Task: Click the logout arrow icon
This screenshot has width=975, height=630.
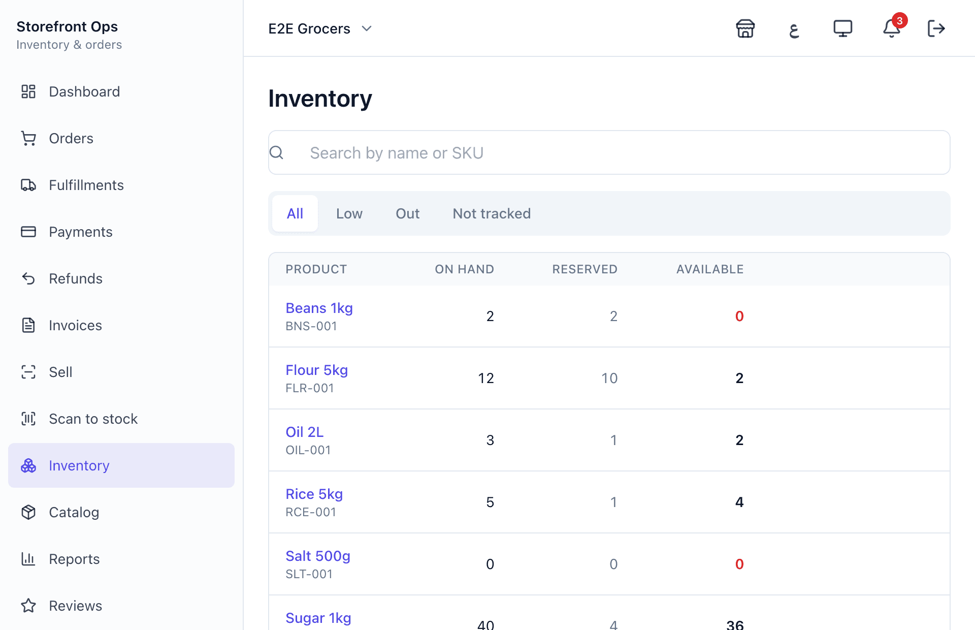Action: 936,28
